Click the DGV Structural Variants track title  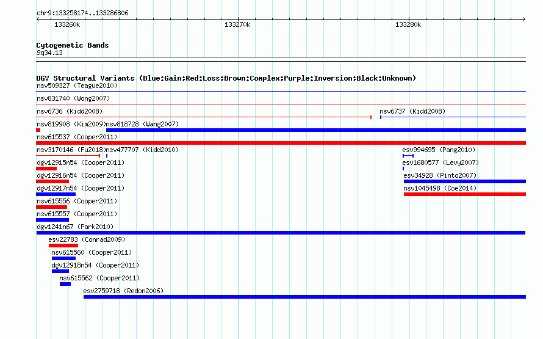coord(226,78)
